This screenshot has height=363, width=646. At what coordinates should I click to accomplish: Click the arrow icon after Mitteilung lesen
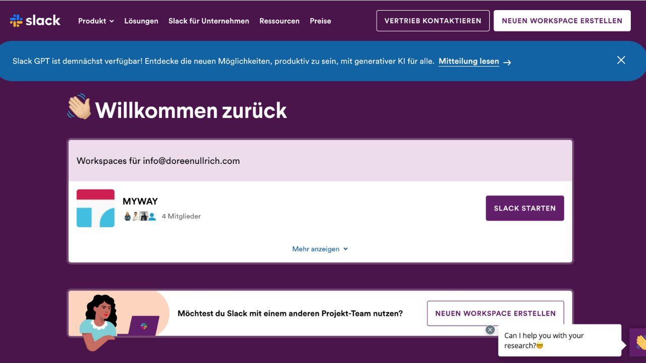(507, 62)
